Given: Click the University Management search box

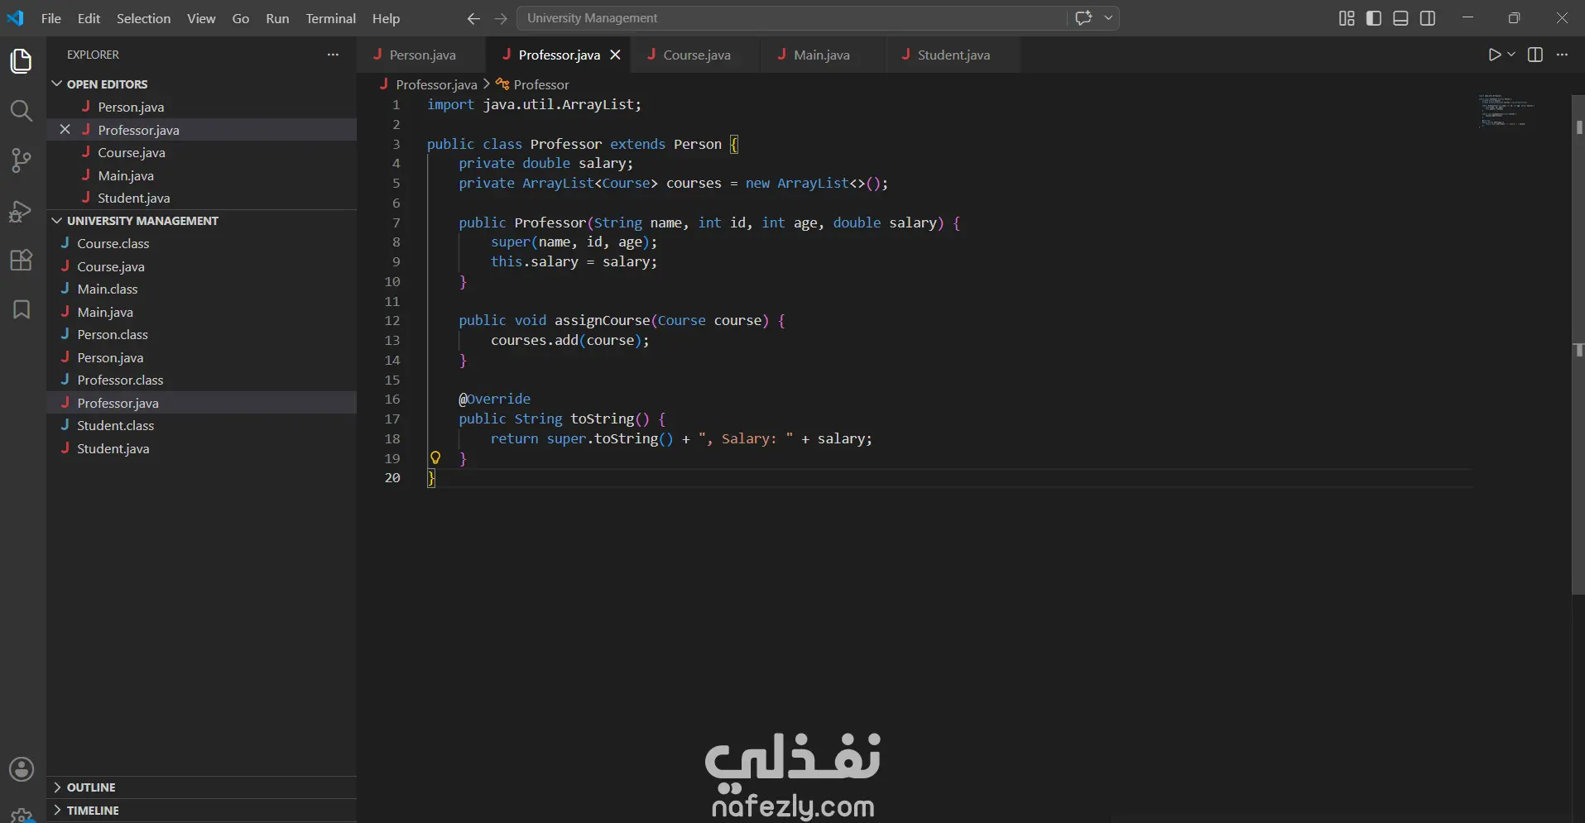Looking at the screenshot, I should click(792, 18).
